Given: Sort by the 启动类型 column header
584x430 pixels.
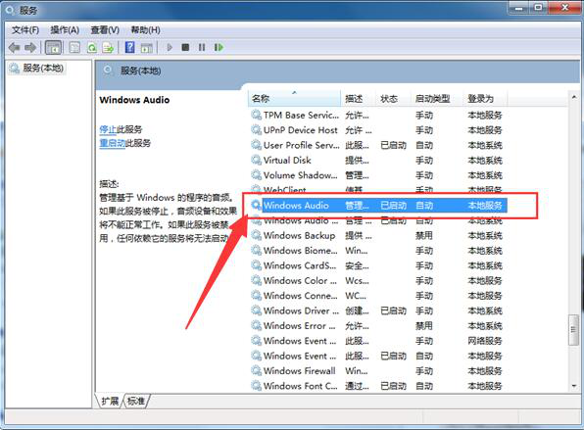Looking at the screenshot, I should [x=436, y=99].
